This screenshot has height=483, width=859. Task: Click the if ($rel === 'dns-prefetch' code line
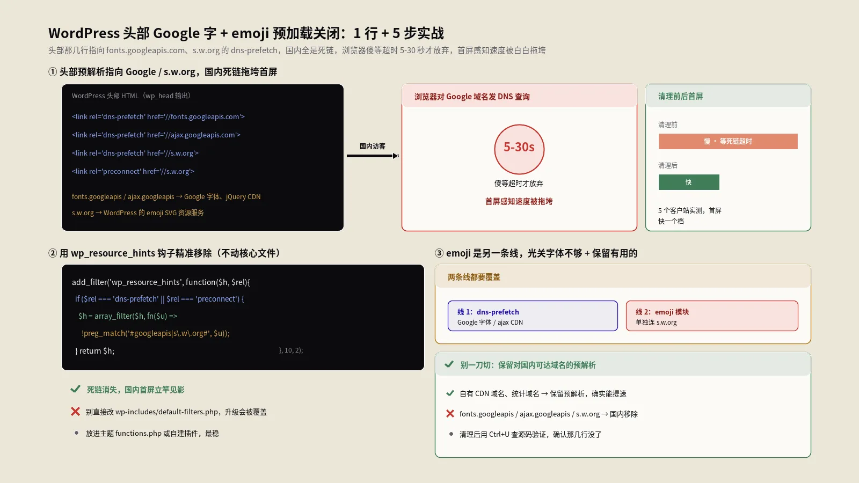click(x=159, y=299)
